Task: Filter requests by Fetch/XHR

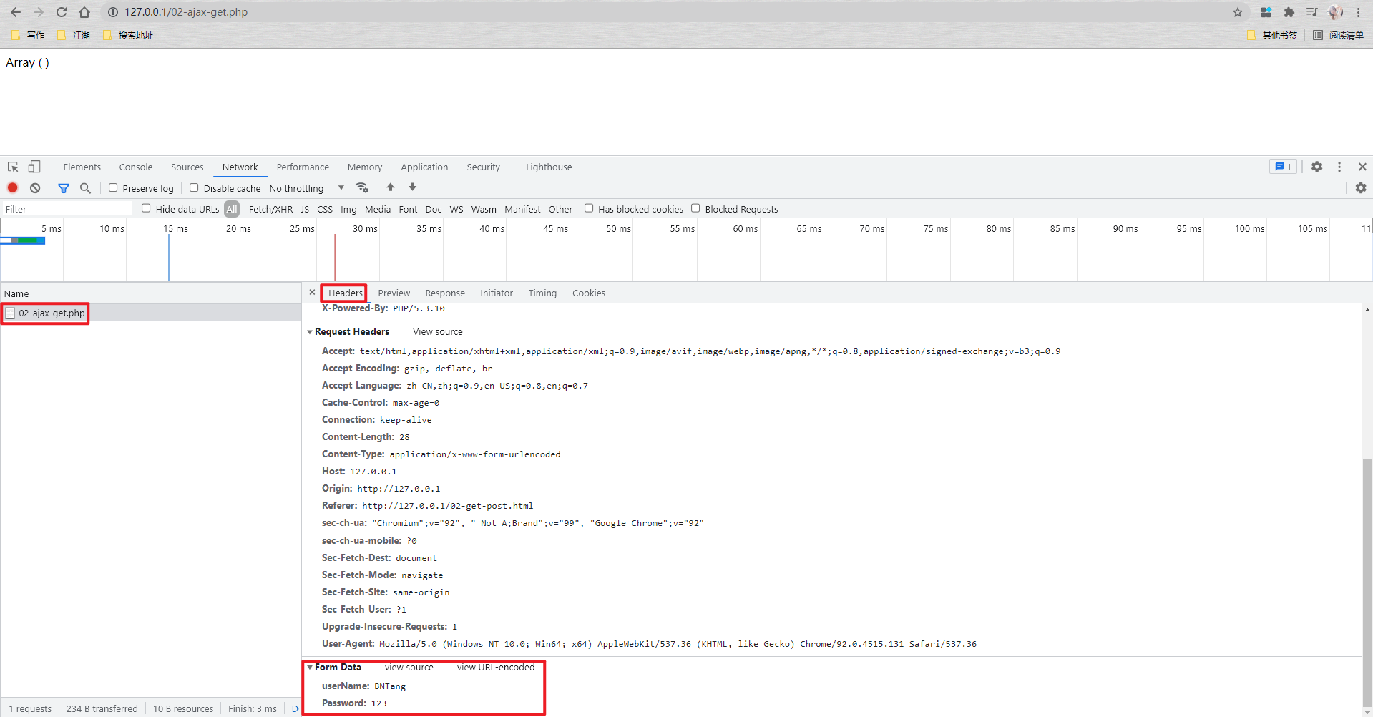Action: (x=270, y=209)
